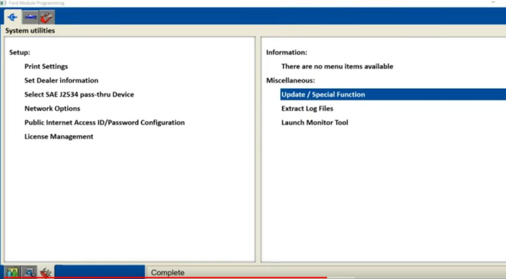The height and width of the screenshot is (279, 506).
Task: Click the 'There are no menu items available' text
Action: click(337, 66)
